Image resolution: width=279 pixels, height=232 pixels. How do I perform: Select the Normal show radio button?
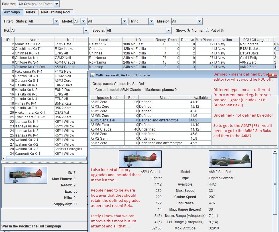(189, 30)
